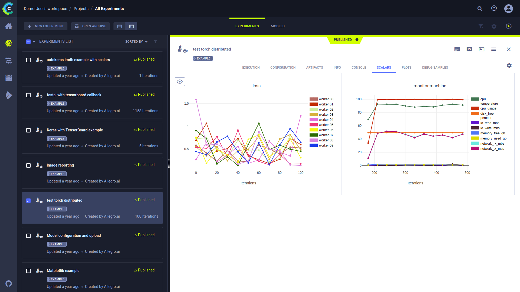Open the help question mark icon
Viewport: 520px width, 292px height.
tap(494, 8)
